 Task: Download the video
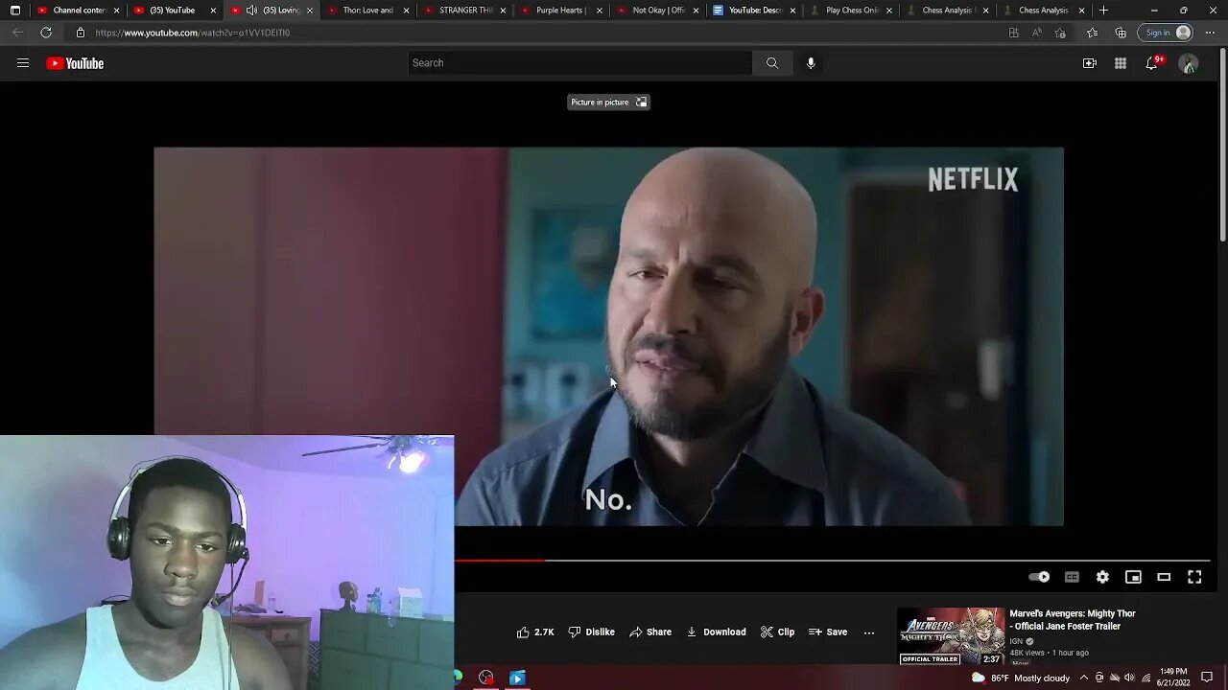point(716,632)
